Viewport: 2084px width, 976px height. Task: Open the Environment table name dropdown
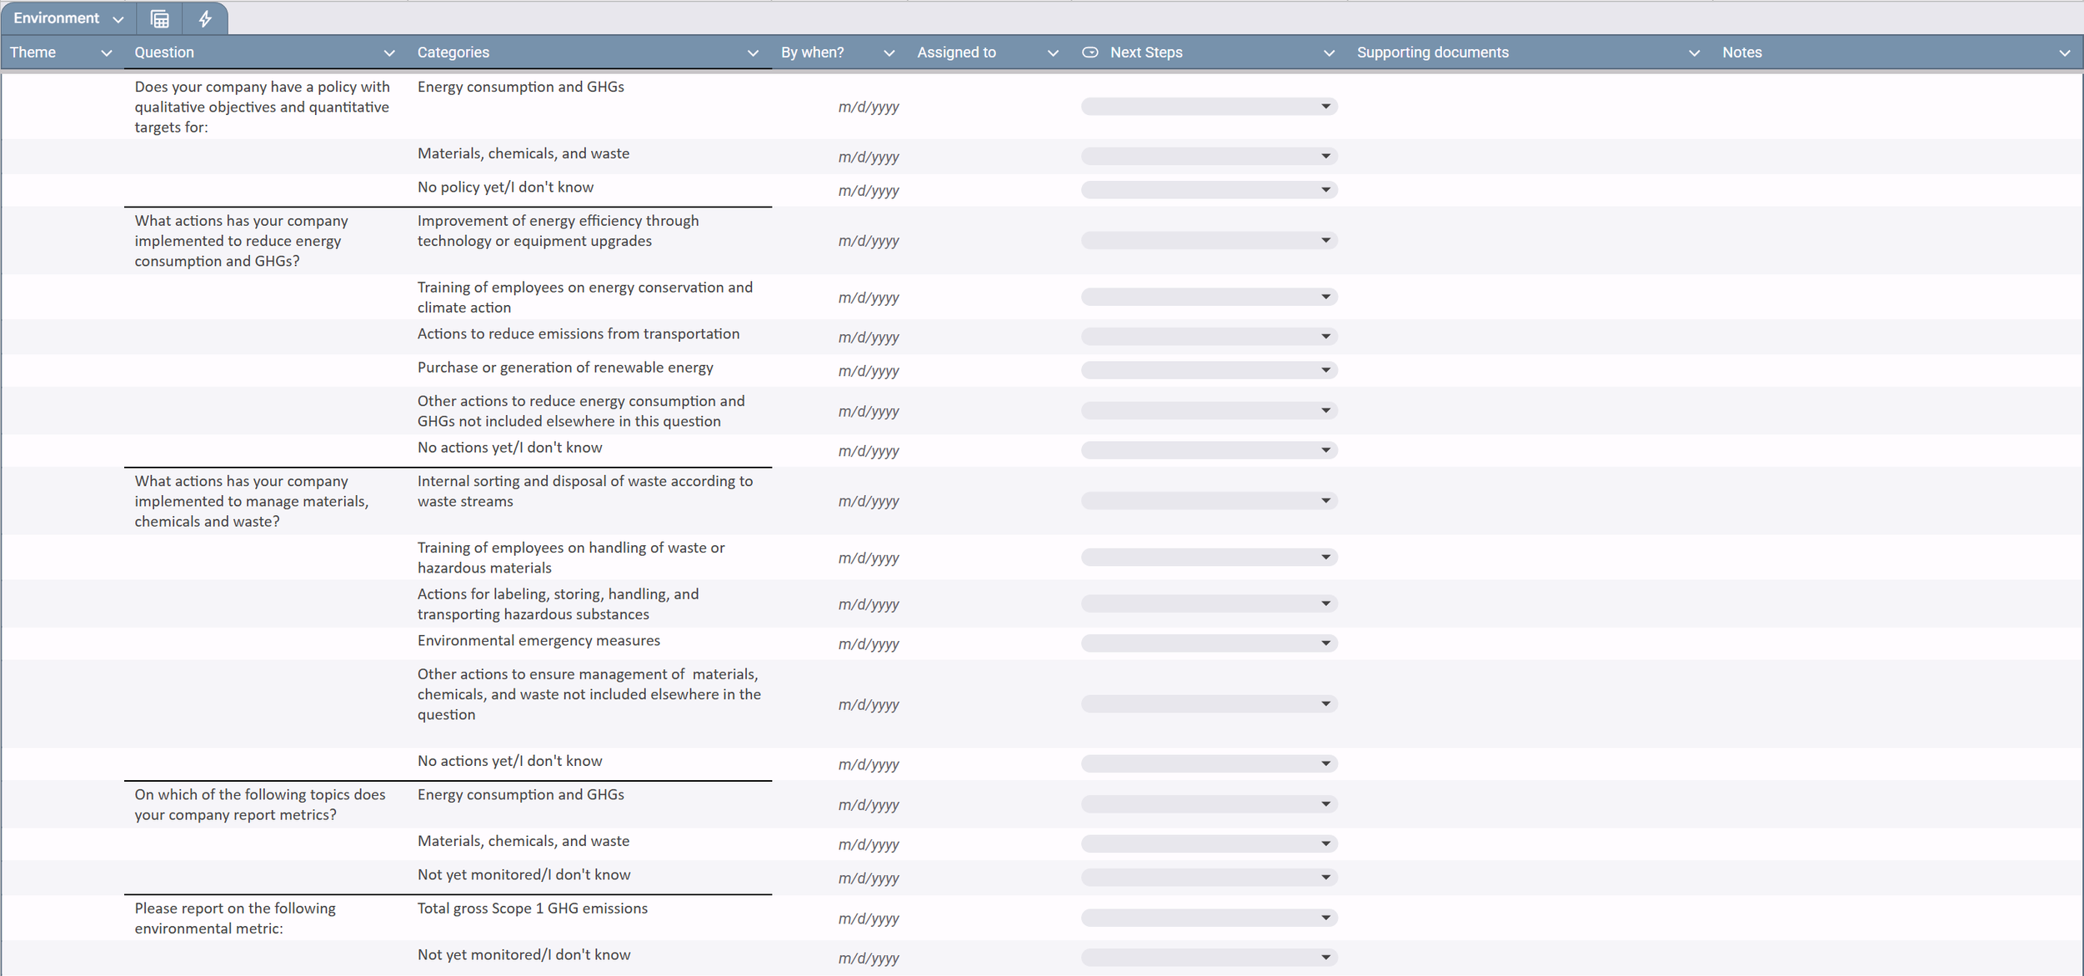pos(118,19)
